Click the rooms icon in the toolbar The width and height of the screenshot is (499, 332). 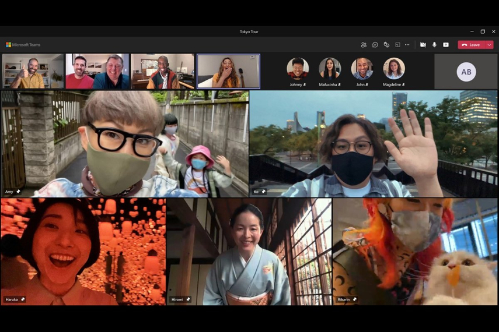397,45
